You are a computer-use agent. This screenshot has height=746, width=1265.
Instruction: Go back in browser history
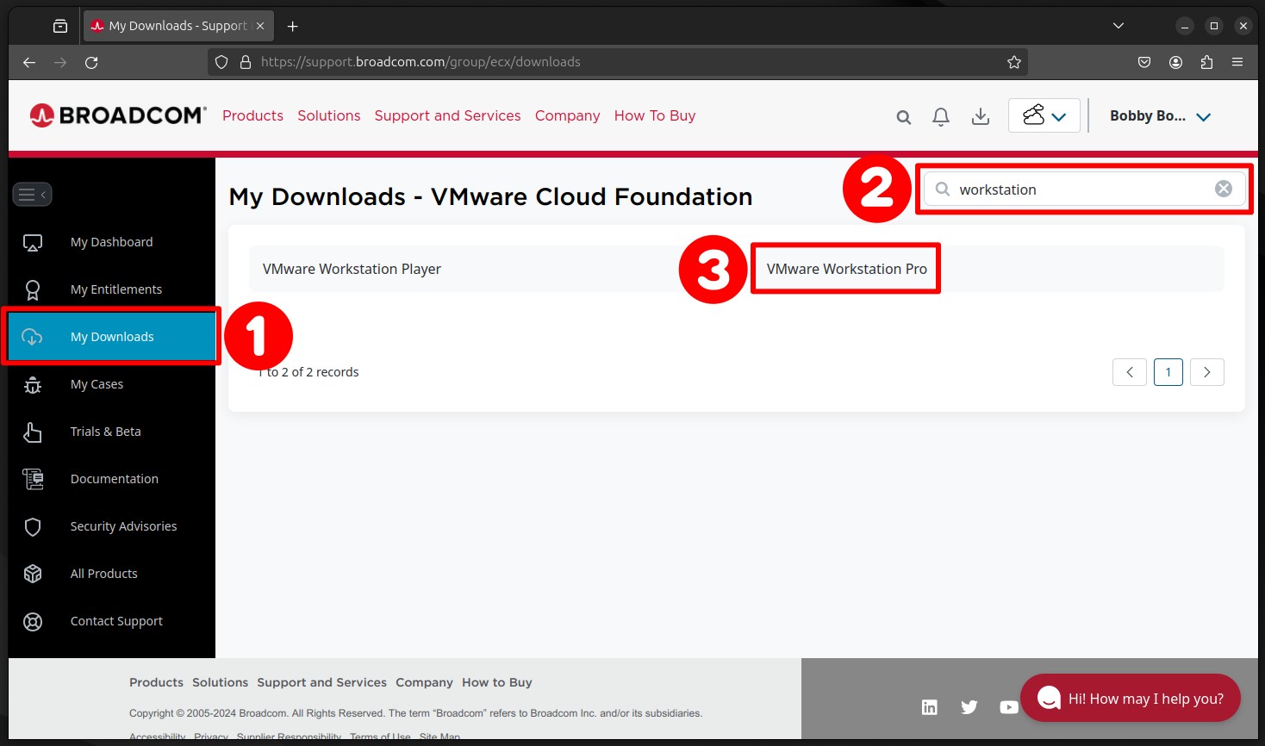29,62
